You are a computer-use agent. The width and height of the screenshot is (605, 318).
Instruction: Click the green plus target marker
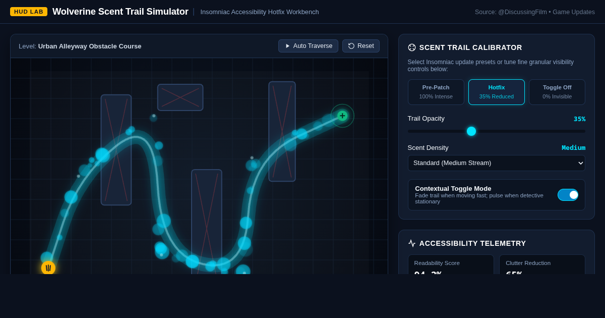pyautogui.click(x=342, y=116)
